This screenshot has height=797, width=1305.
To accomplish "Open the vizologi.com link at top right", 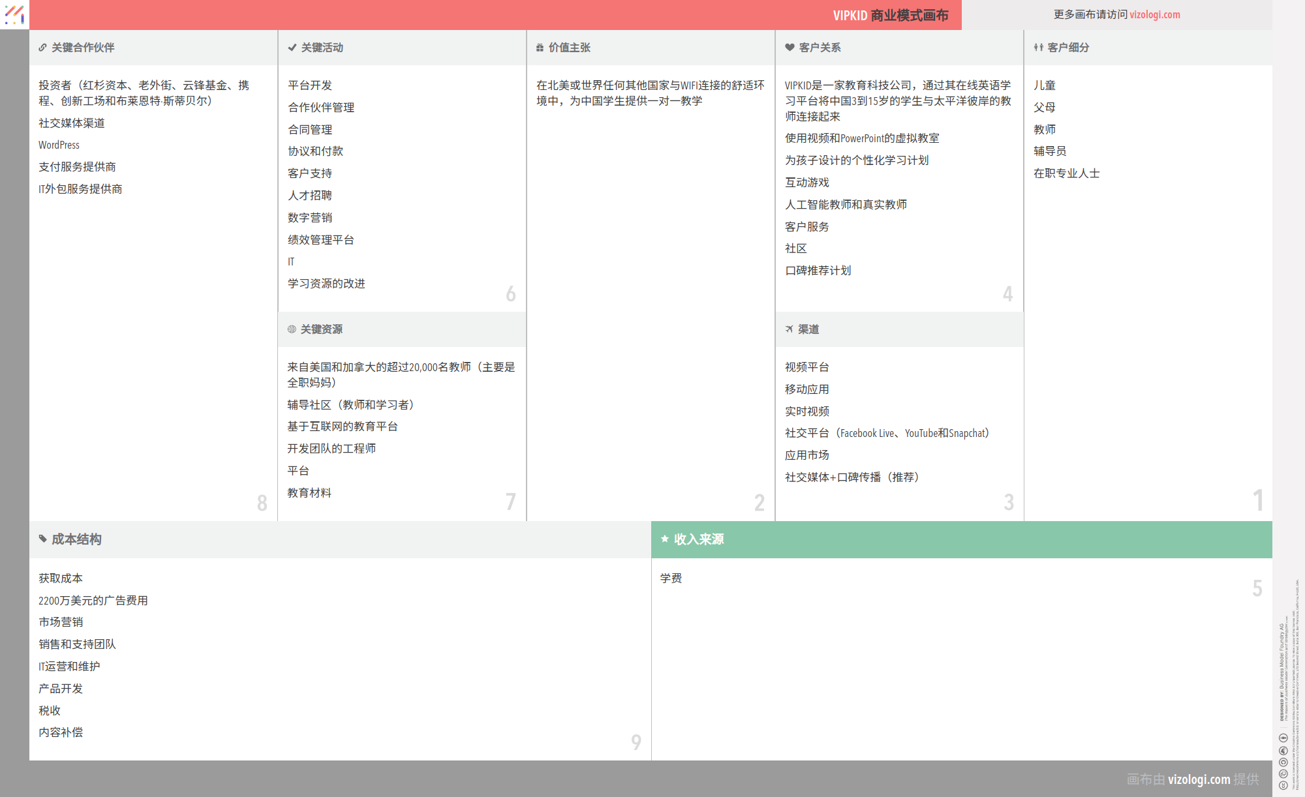I will (1154, 14).
